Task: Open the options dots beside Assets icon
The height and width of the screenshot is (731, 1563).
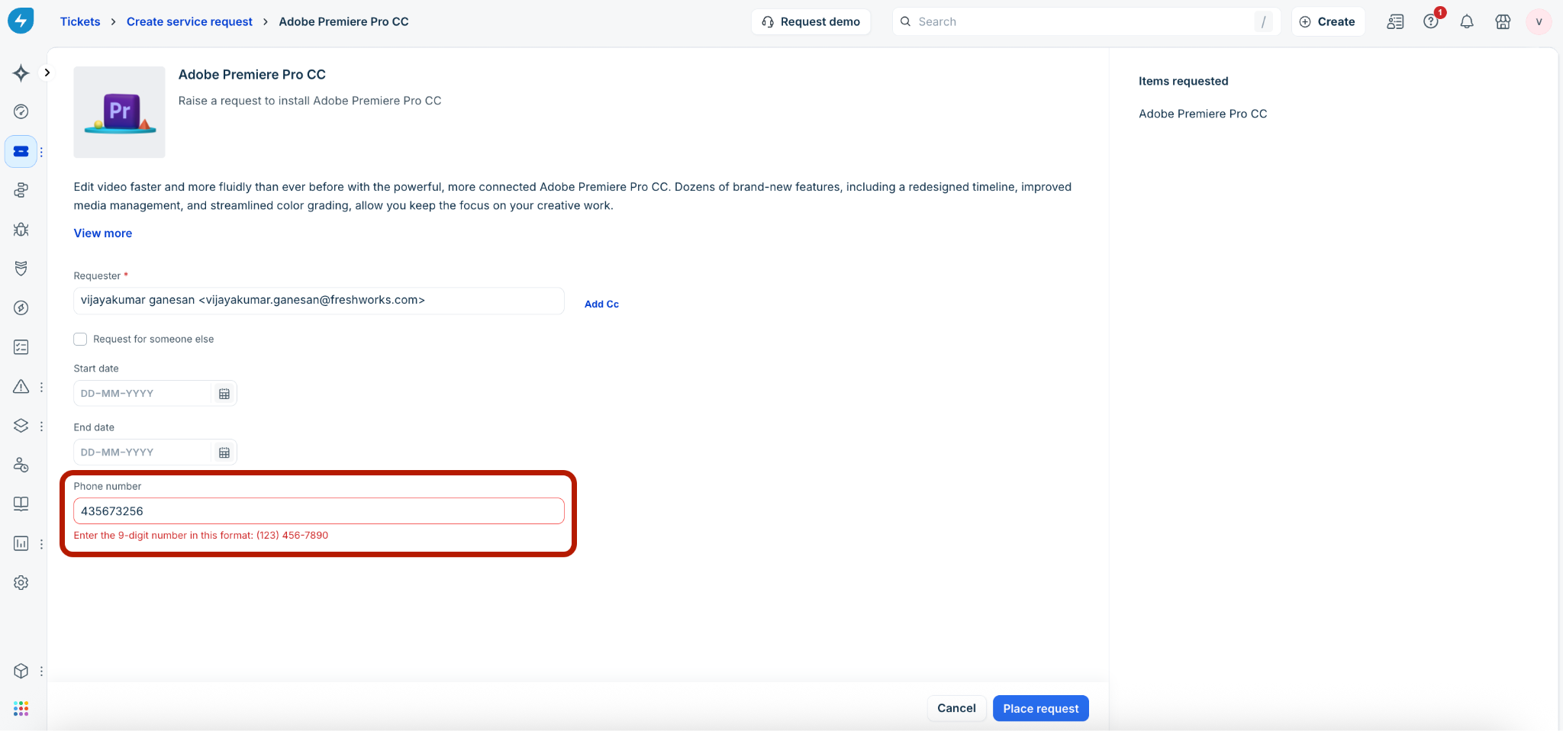Action: [41, 426]
